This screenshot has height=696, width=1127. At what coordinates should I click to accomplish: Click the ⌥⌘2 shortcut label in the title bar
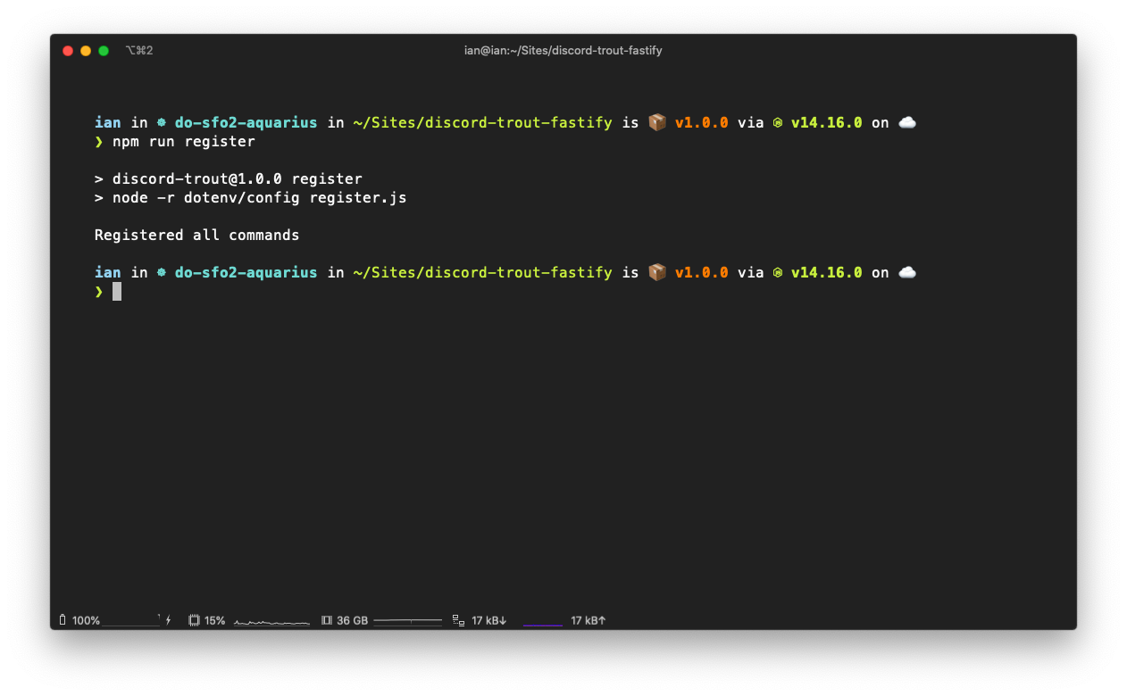click(139, 51)
